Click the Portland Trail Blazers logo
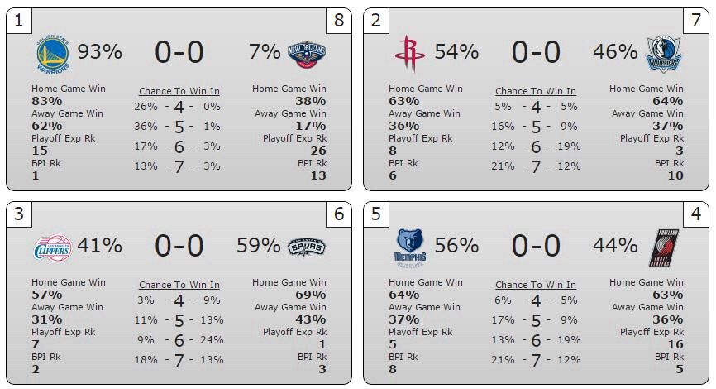This screenshot has width=716, height=389. click(x=664, y=248)
